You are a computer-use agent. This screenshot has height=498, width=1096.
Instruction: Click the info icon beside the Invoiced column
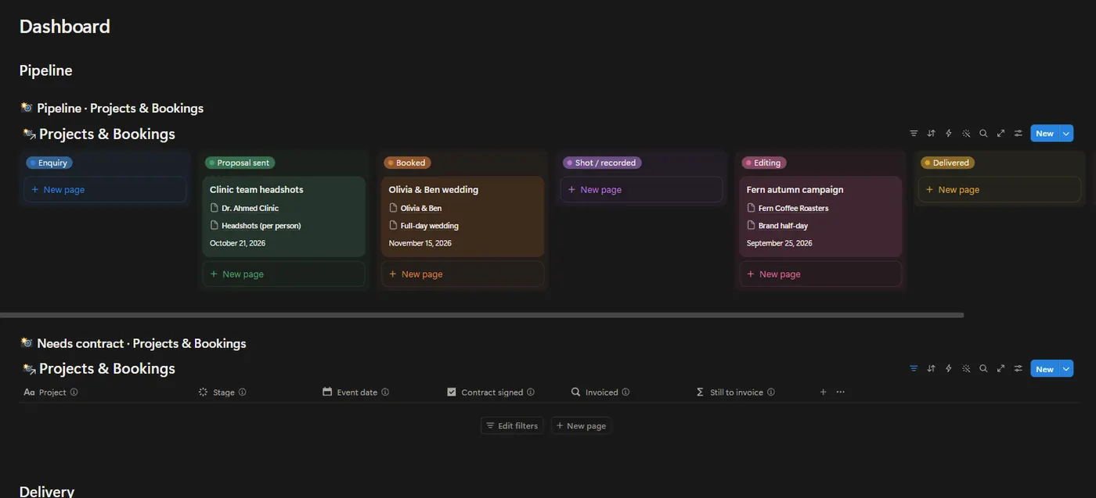[626, 392]
